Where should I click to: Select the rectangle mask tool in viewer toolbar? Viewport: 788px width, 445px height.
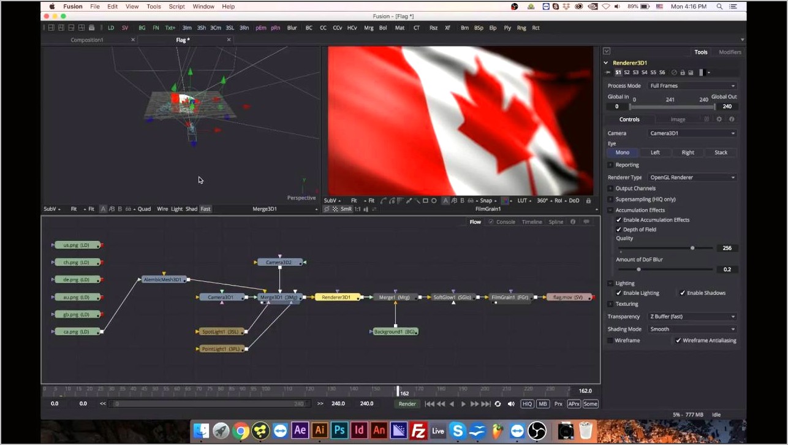point(425,200)
